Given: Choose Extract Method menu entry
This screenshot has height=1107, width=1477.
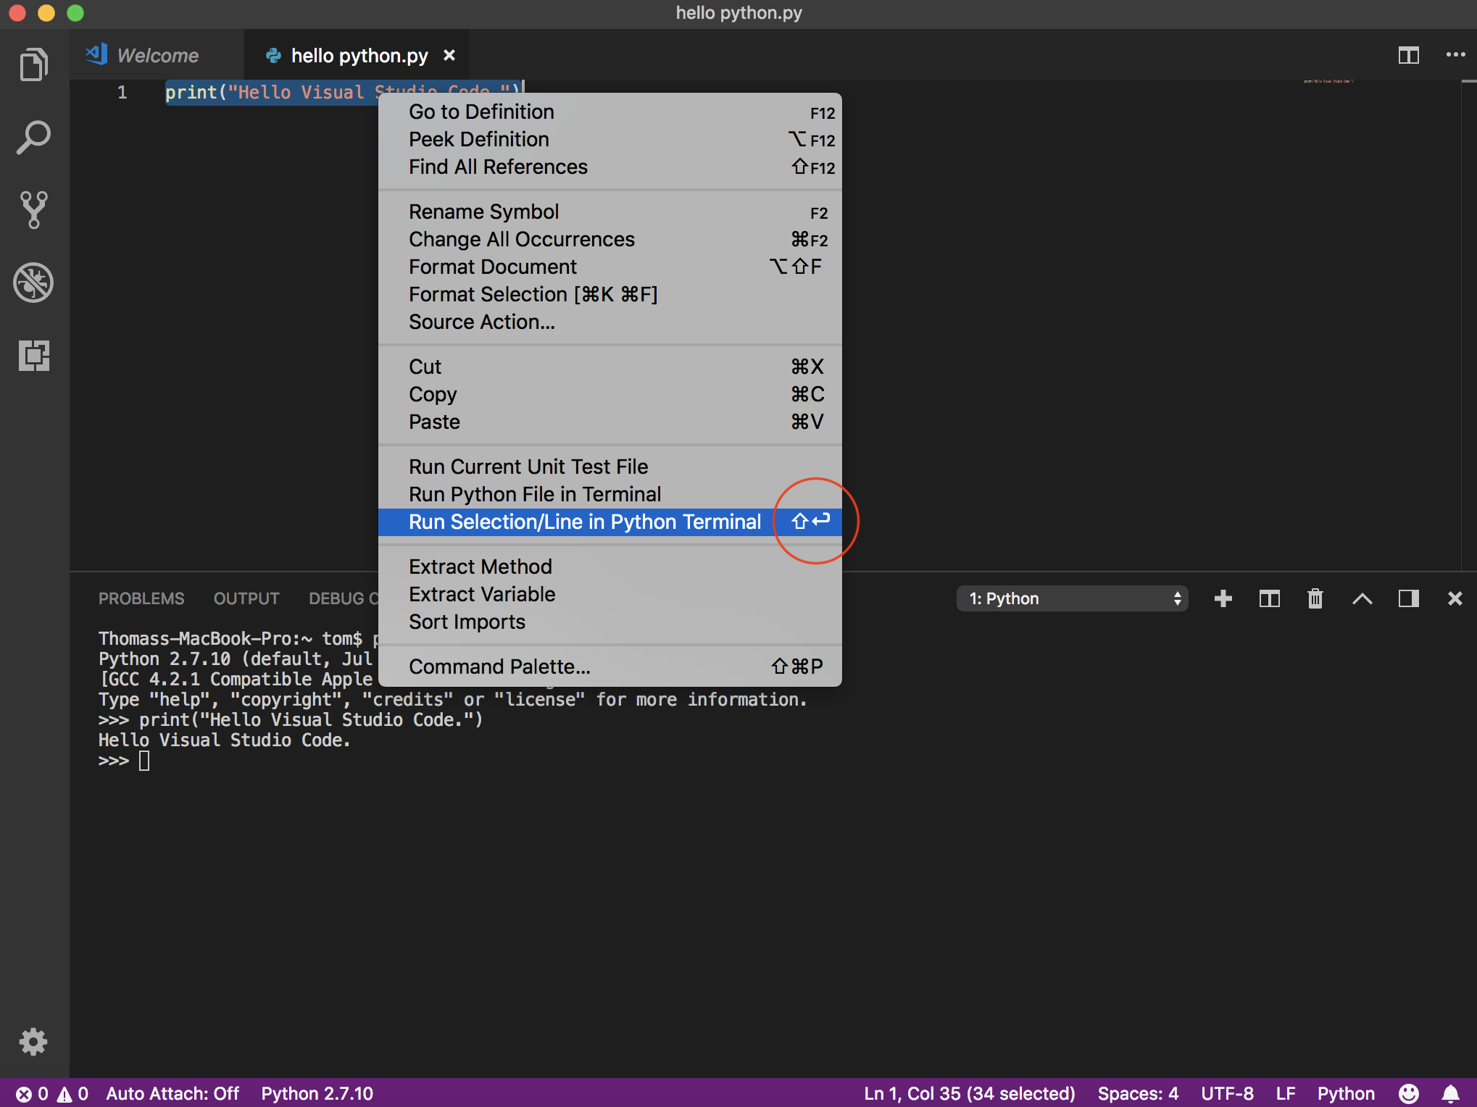Looking at the screenshot, I should point(610,567).
